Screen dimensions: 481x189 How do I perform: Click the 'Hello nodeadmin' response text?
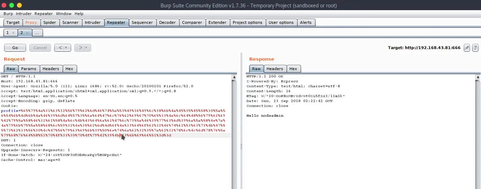265,116
